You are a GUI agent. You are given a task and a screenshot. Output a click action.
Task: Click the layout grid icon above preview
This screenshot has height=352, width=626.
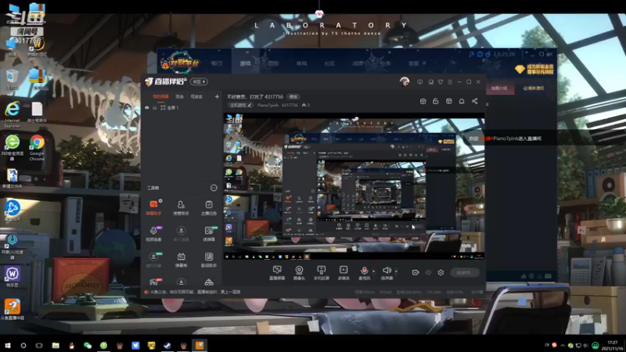pyautogui.click(x=448, y=102)
